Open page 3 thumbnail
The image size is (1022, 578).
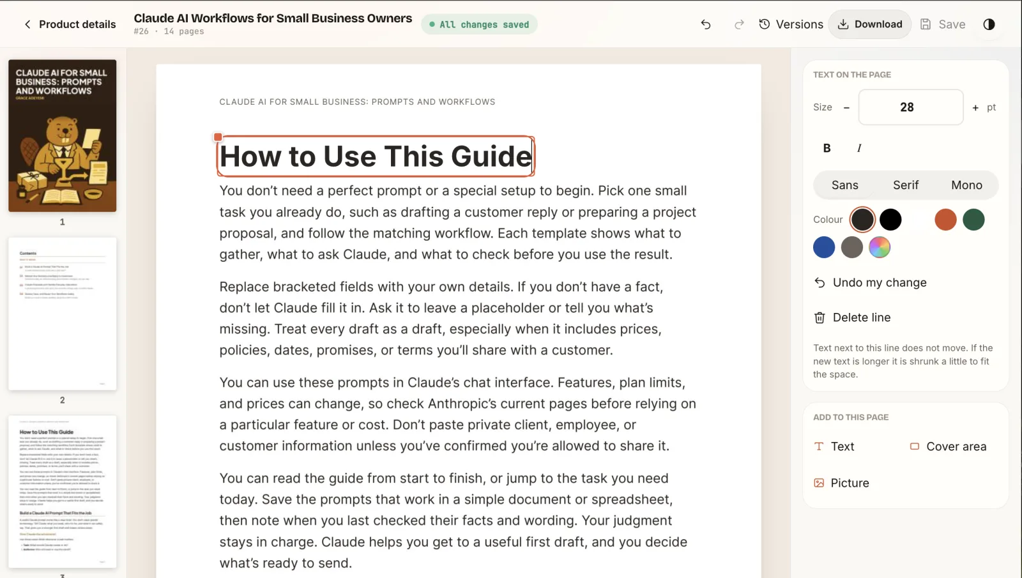click(x=63, y=492)
